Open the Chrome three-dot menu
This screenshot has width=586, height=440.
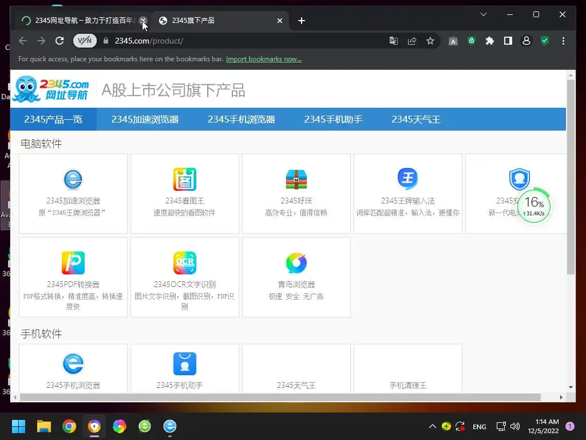[x=563, y=41]
